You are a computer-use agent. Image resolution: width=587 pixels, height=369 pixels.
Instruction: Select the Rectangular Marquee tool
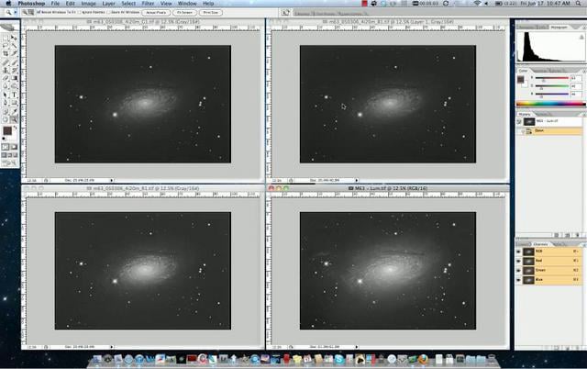click(x=6, y=38)
